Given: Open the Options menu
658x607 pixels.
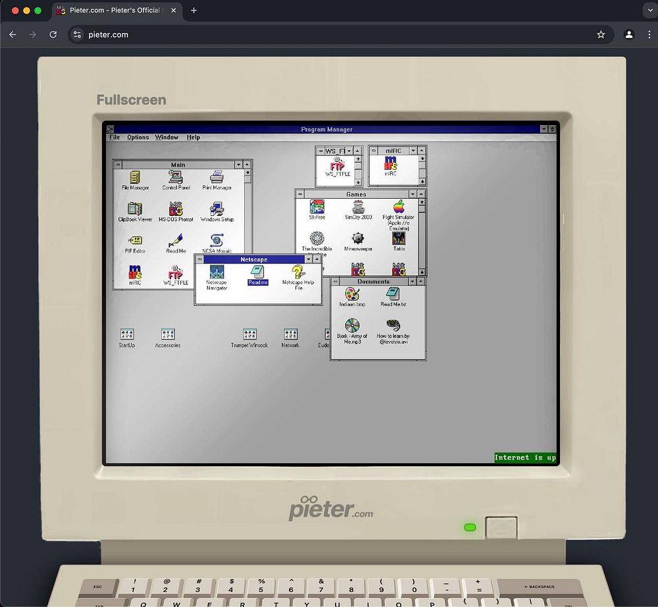Looking at the screenshot, I should (x=138, y=138).
